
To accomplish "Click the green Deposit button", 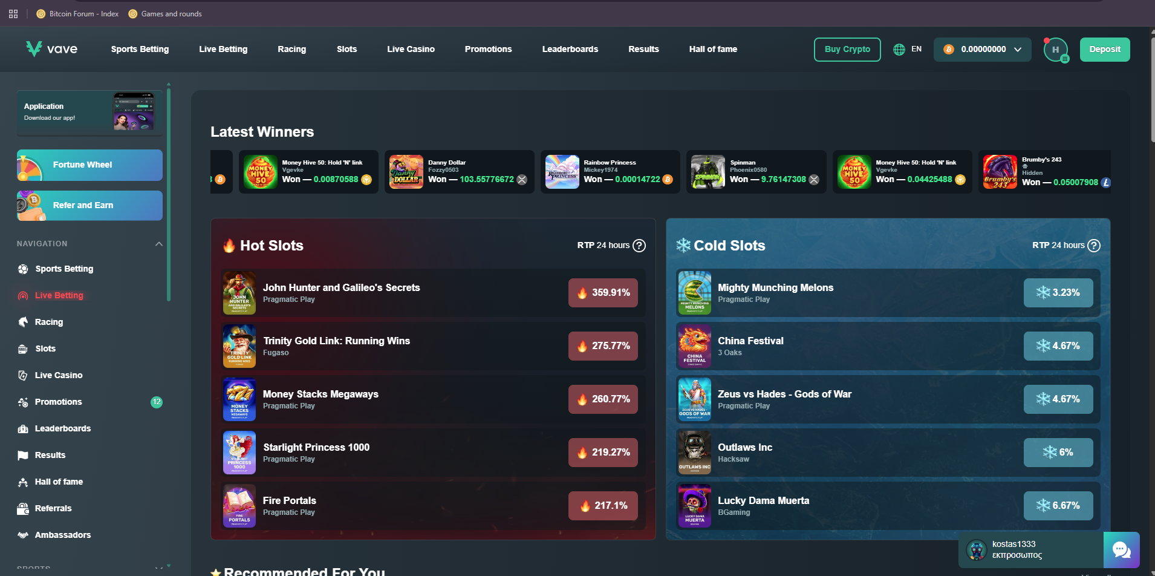I will [1105, 50].
